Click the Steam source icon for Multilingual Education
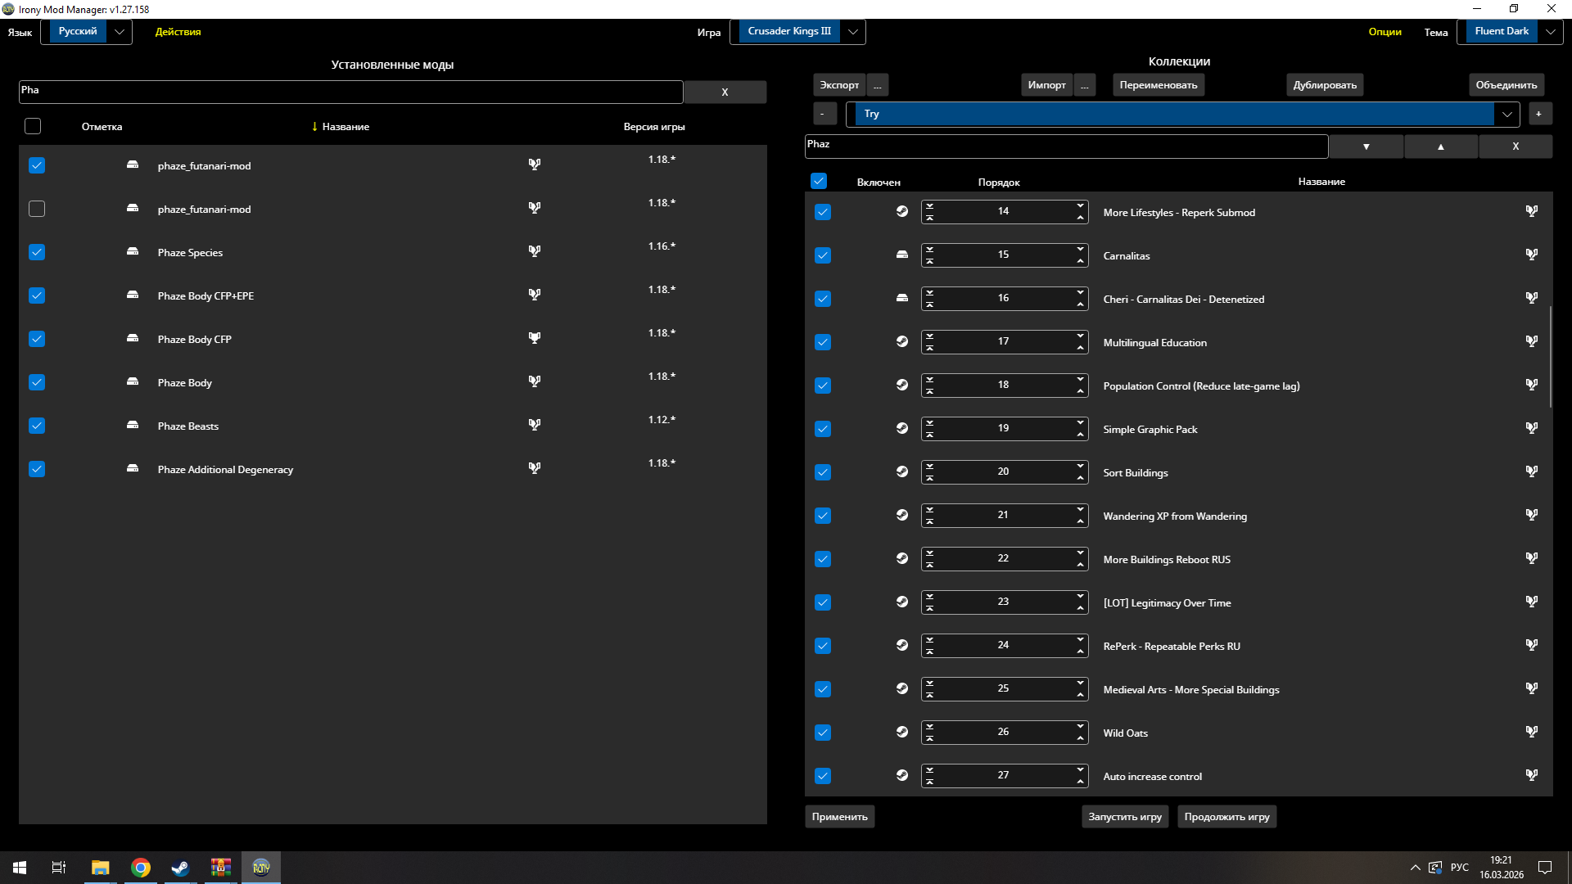The height and width of the screenshot is (884, 1572). (902, 341)
